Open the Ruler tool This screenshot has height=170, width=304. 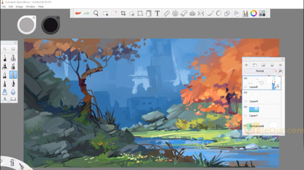(166, 13)
